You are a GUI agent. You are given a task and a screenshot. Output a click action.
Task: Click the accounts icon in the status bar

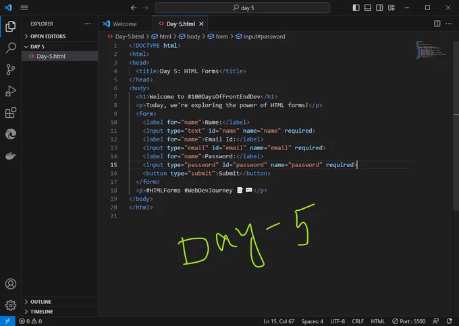pos(436,321)
